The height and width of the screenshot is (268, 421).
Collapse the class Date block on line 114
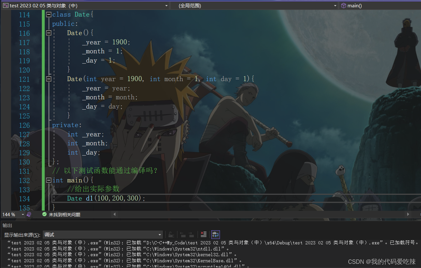click(49, 14)
